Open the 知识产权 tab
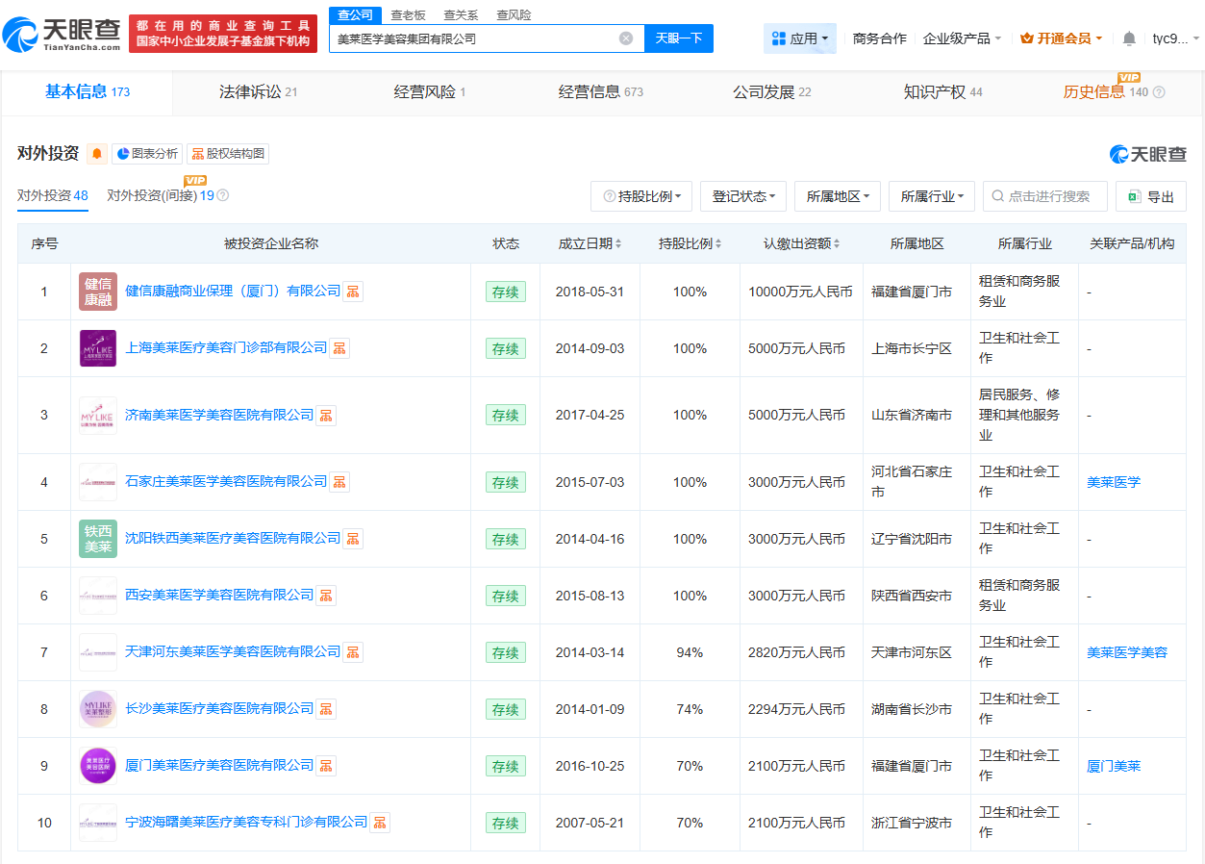Image resolution: width=1205 pixels, height=864 pixels. (x=942, y=92)
